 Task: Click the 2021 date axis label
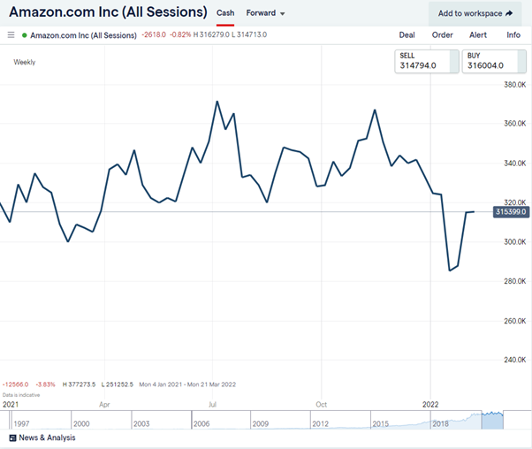[x=11, y=405]
